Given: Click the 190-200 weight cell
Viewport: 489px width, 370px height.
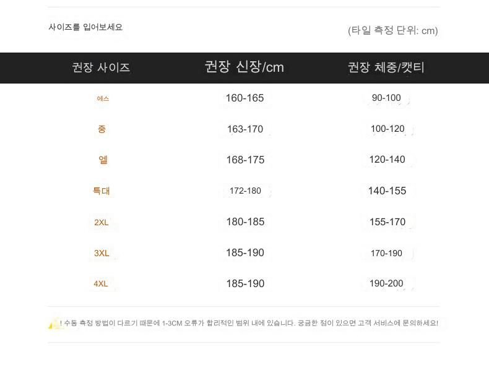Looking at the screenshot, I should (x=386, y=283).
